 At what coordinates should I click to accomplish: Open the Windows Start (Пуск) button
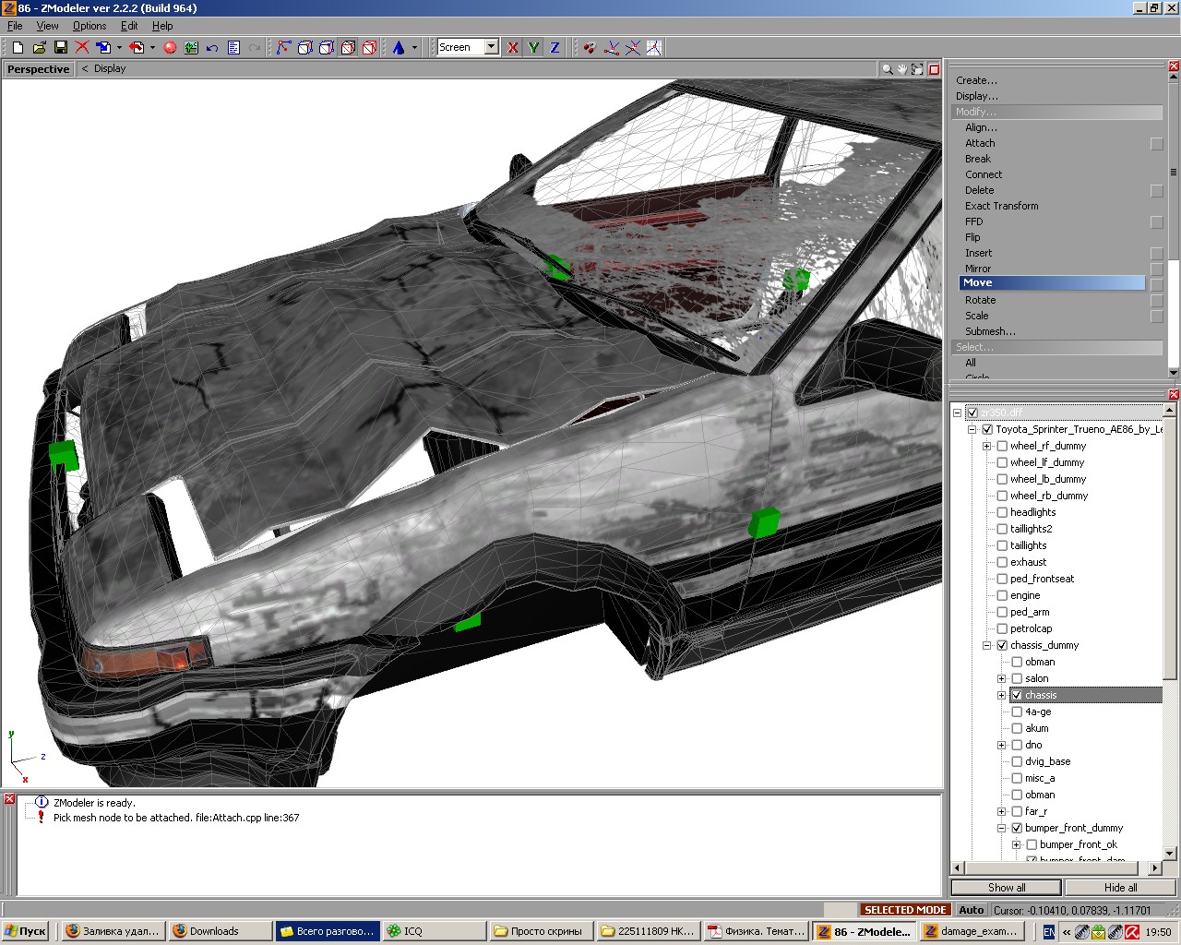pos(25,932)
